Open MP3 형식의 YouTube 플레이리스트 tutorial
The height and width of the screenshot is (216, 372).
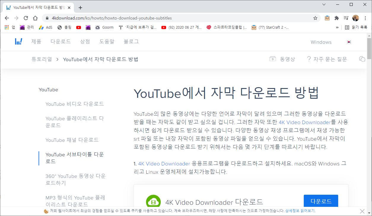point(75,201)
